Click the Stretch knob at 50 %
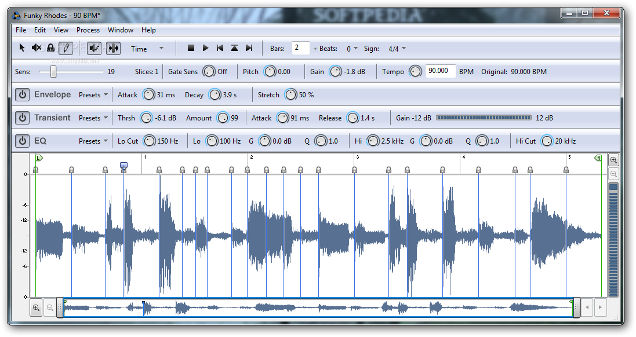Image resolution: width=636 pixels, height=337 pixels. (291, 95)
